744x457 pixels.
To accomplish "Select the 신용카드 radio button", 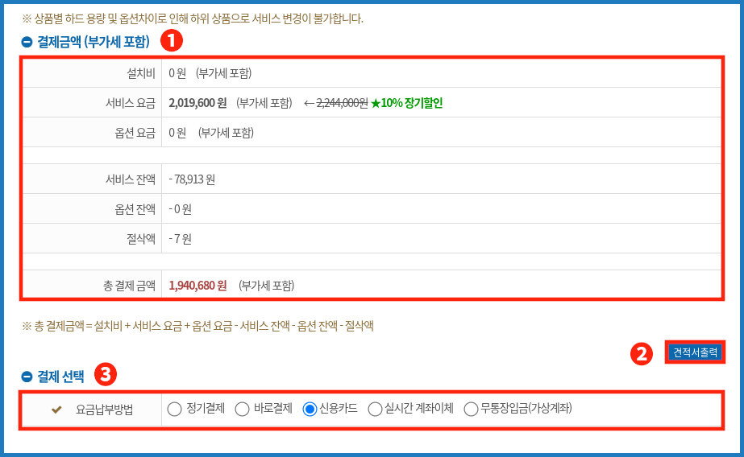I will tap(310, 410).
